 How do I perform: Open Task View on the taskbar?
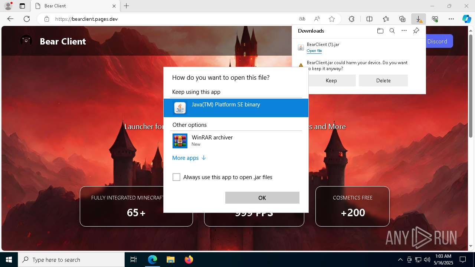pos(134,260)
